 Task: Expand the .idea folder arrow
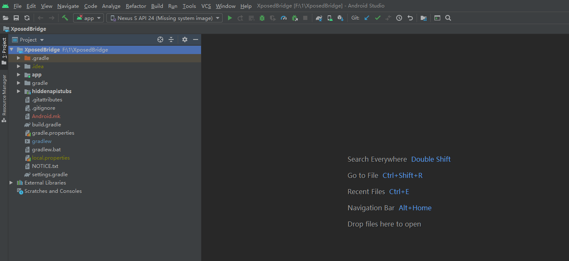coord(19,66)
